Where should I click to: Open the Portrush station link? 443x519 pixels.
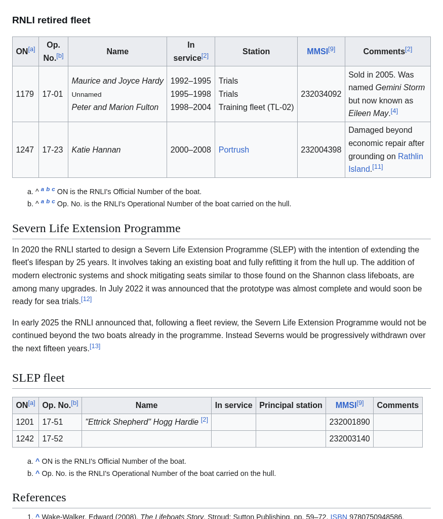point(233,150)
